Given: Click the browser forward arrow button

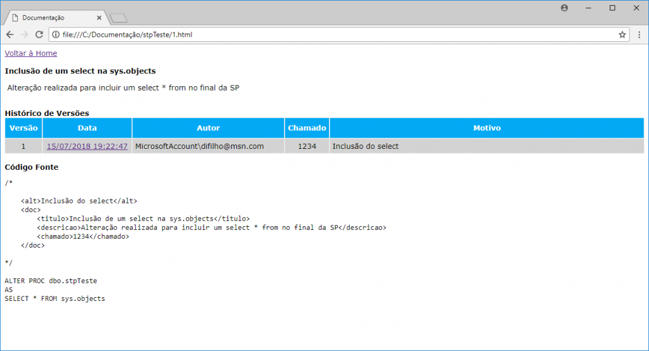Looking at the screenshot, I should (x=25, y=35).
